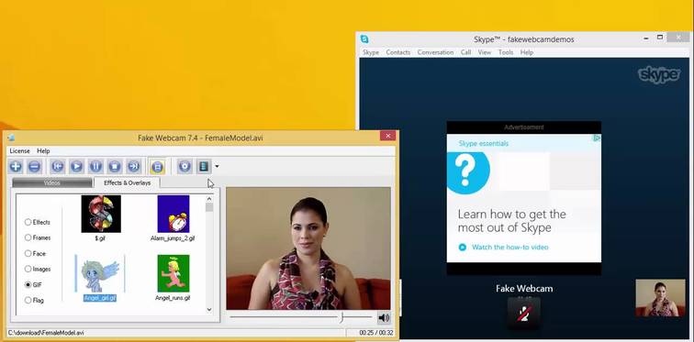
Task: Click the video position slider handle
Action: 341,317
